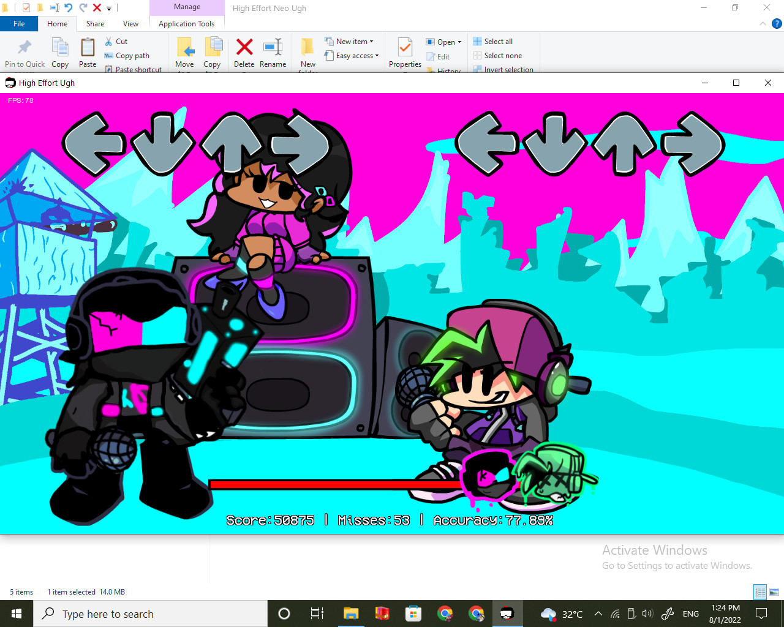This screenshot has width=784, height=627.
Task: Click Pin to Quick access
Action: (24, 52)
